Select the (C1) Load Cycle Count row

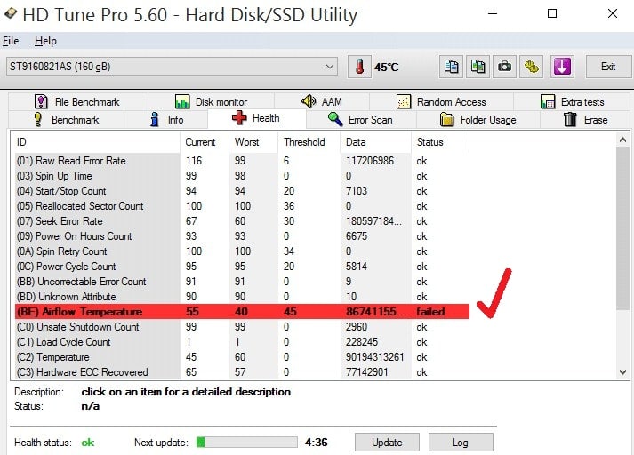(x=242, y=342)
